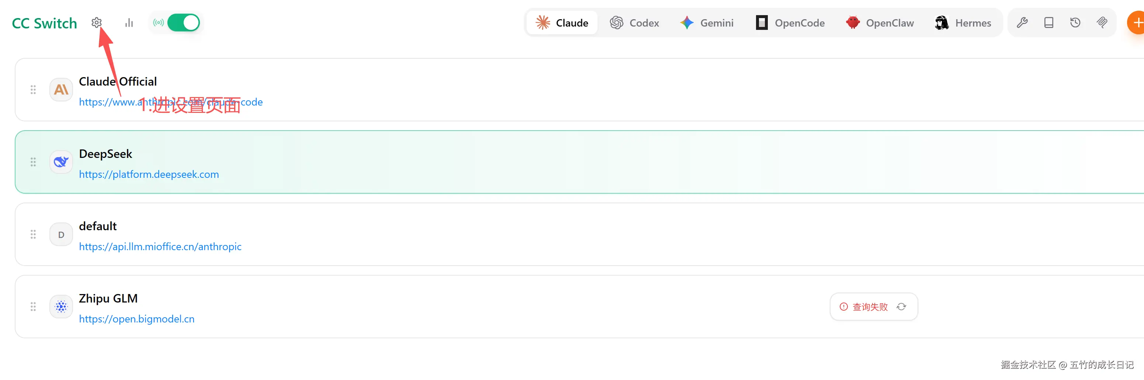Click the DeepSeek drag handle
The height and width of the screenshot is (380, 1144).
coord(33,162)
